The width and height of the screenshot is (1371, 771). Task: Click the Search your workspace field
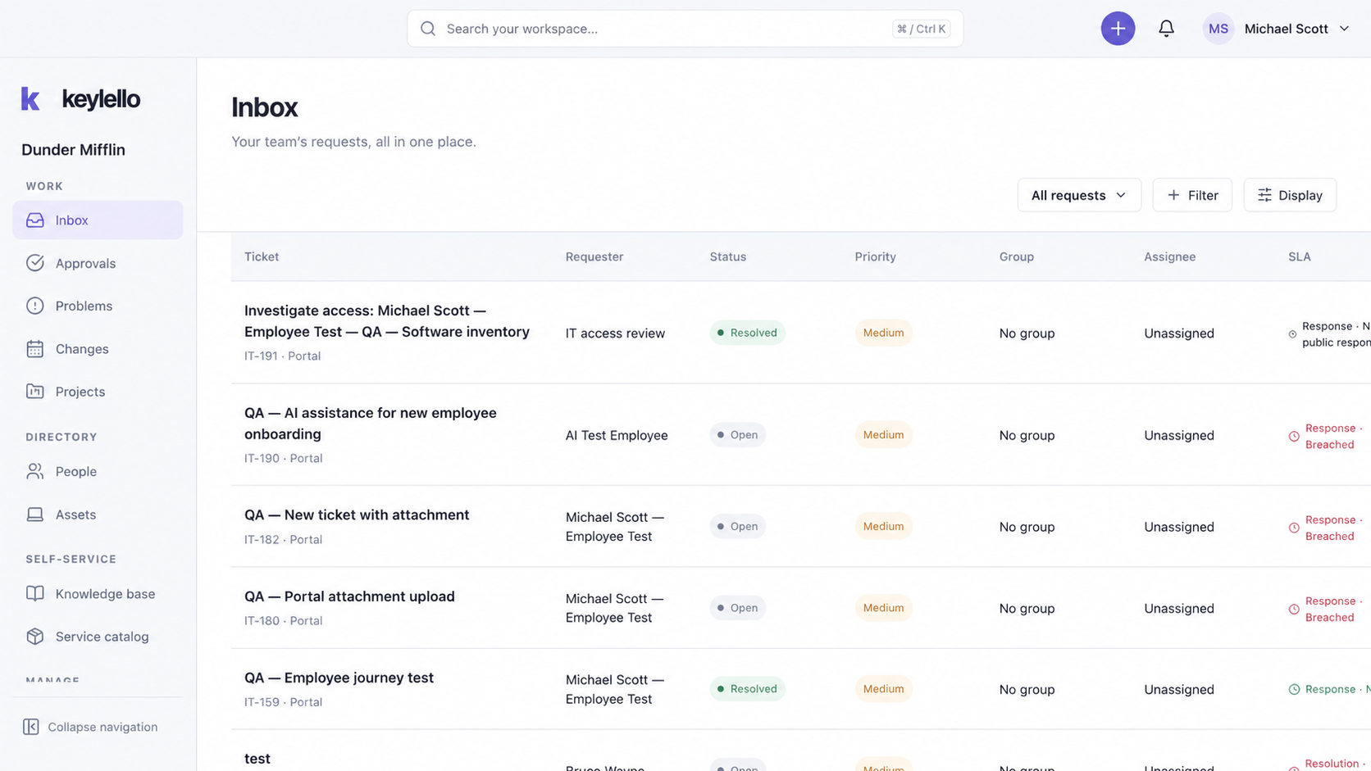pos(685,29)
